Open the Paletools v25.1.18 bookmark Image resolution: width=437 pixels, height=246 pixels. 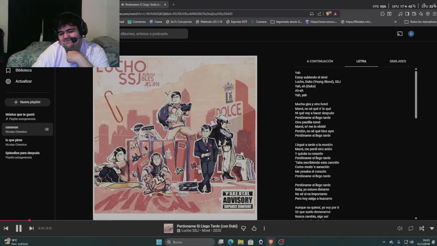click(209, 22)
